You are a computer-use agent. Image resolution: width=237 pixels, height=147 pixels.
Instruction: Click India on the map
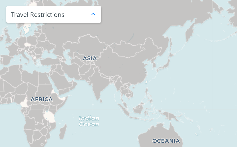tap(98, 85)
